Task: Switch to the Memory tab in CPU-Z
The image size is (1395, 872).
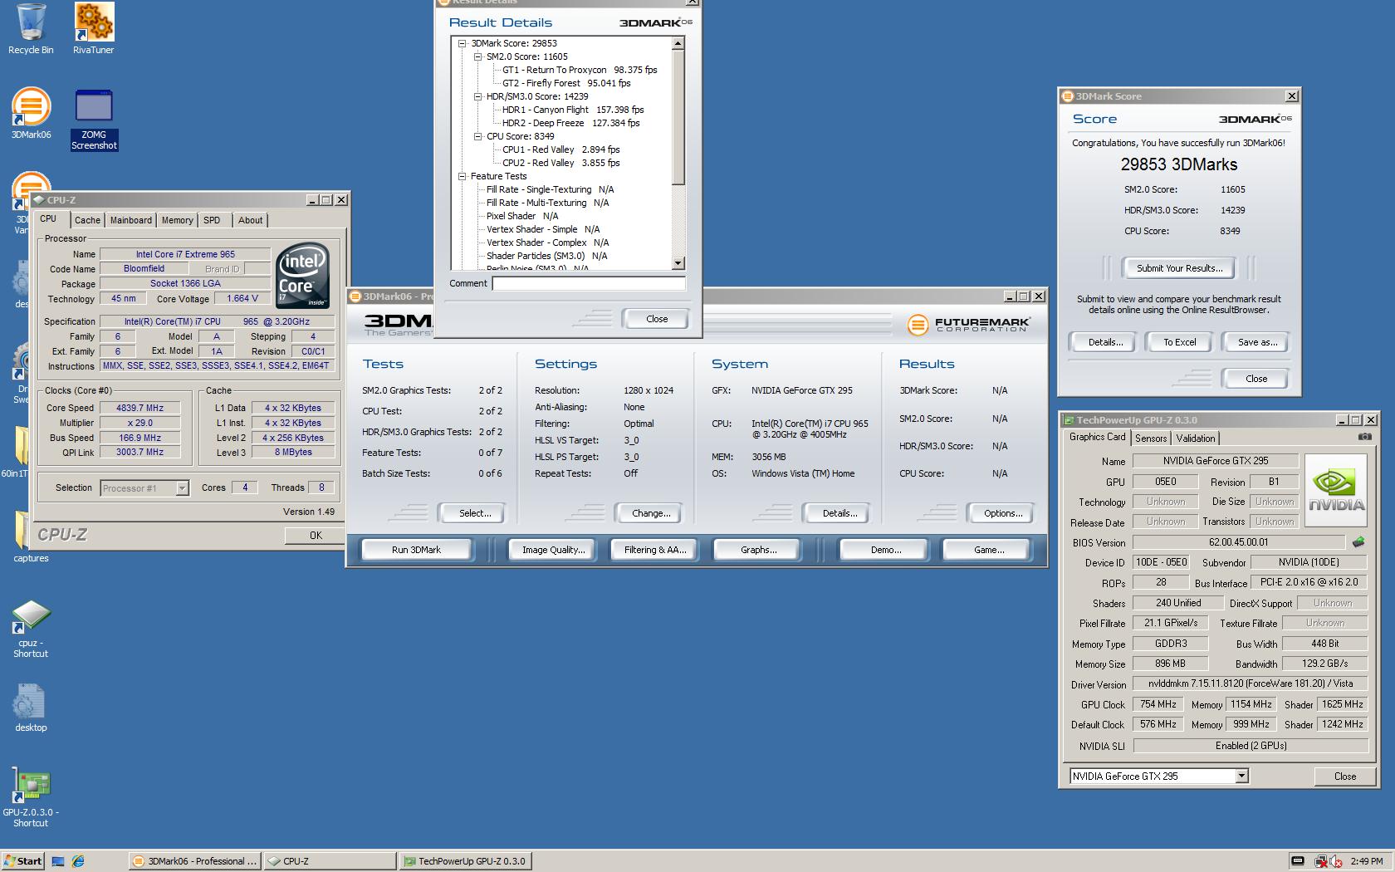Action: point(177,220)
